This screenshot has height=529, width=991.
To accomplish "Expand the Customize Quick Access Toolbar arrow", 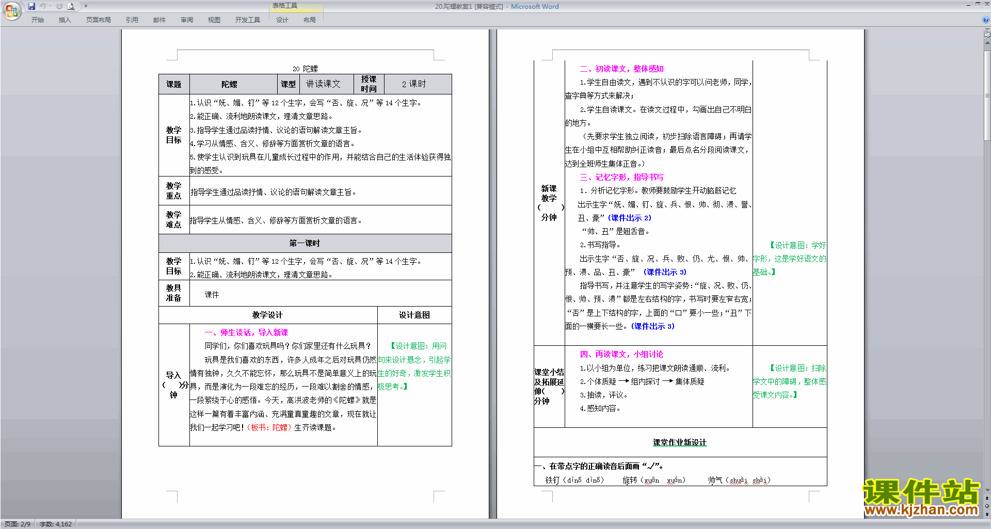I will (x=86, y=6).
